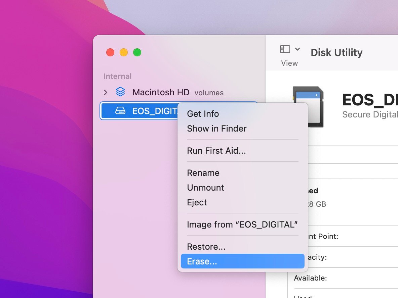Expand the Macintosh HD disclosure triangle
Screen dimensions: 398x298
click(105, 92)
